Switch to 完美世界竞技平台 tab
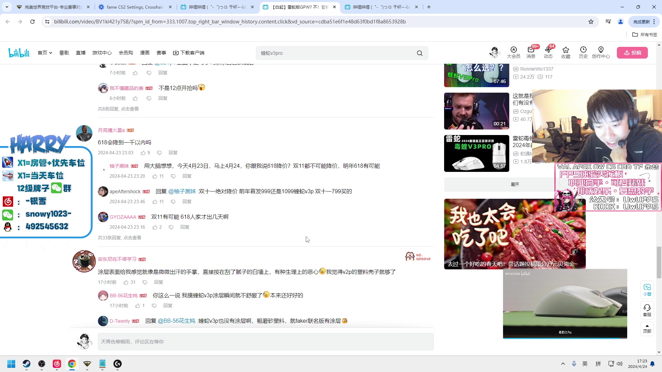The image size is (662, 372). pyautogui.click(x=52, y=7)
